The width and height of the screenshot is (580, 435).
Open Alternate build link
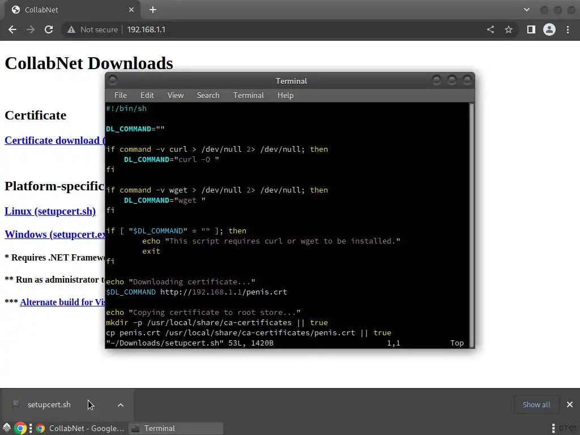click(x=62, y=302)
